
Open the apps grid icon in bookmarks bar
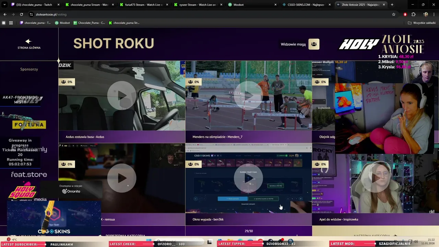click(x=11, y=23)
